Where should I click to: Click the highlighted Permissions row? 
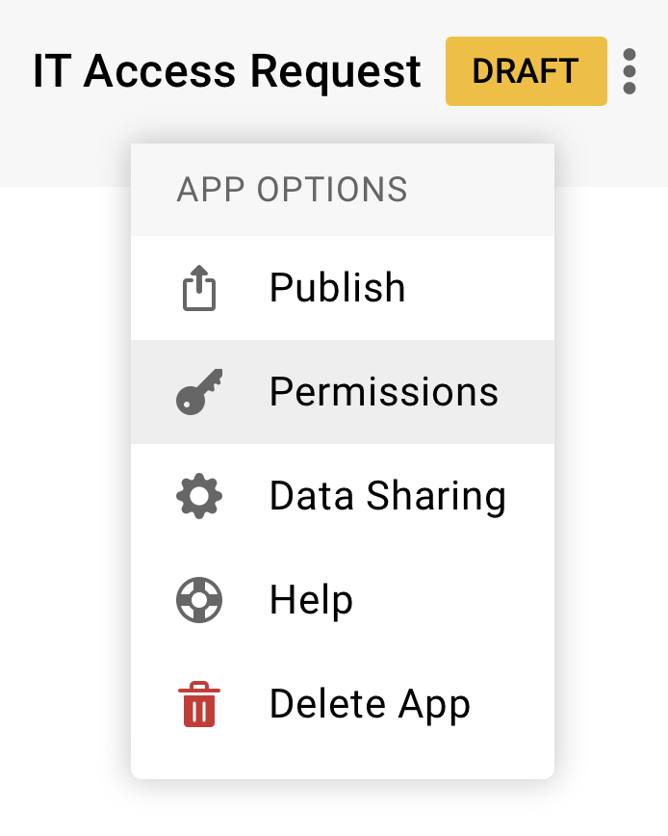tap(342, 391)
